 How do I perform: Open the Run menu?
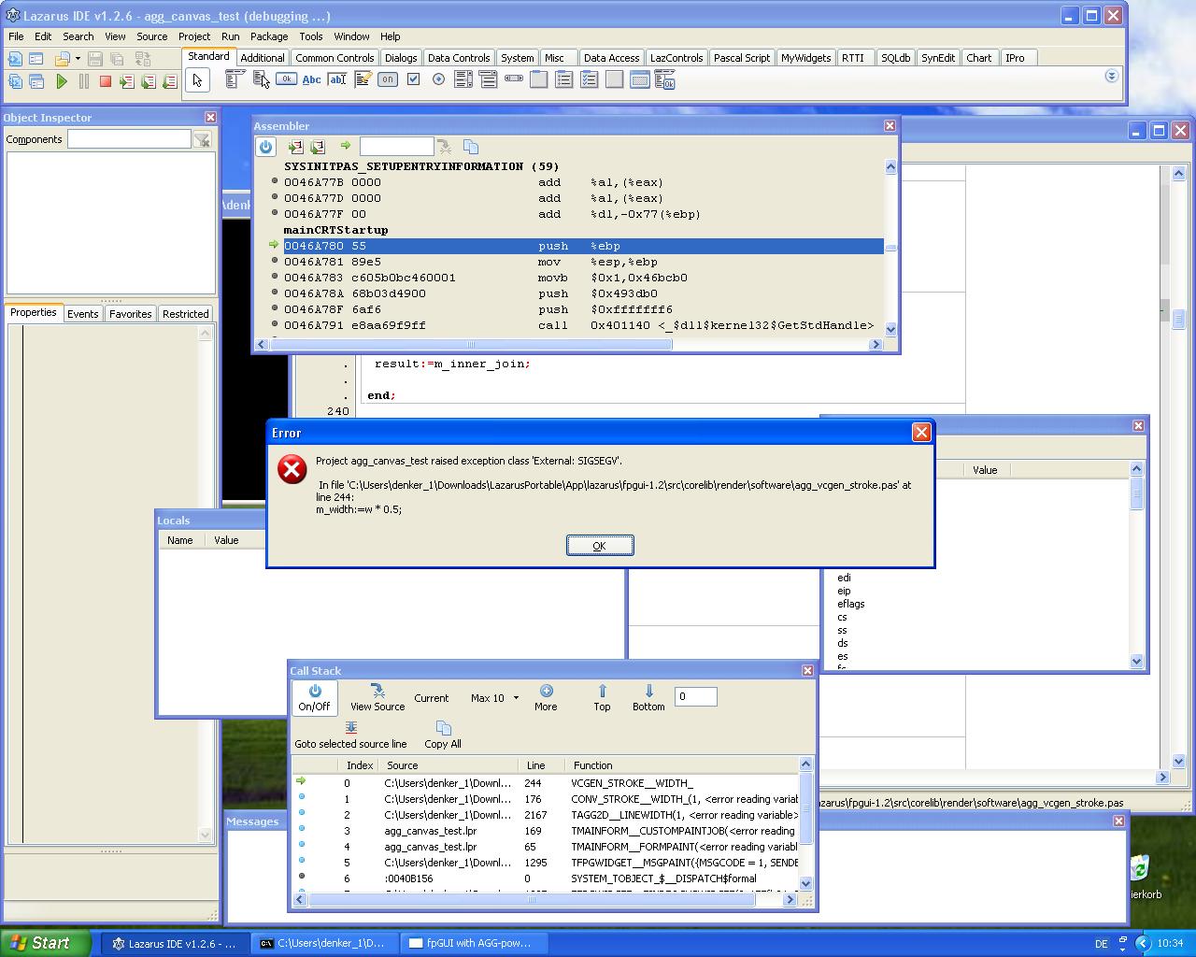(x=230, y=36)
